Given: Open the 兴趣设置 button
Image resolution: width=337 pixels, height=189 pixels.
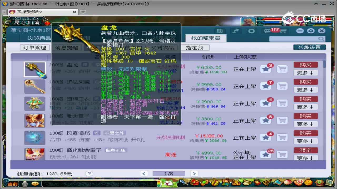Looking at the screenshot, I should 309,47.
